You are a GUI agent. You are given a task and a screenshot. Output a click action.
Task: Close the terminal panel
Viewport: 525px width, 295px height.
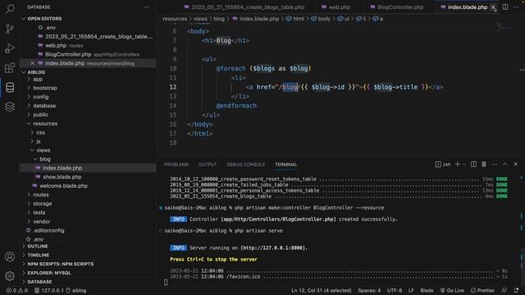516,164
